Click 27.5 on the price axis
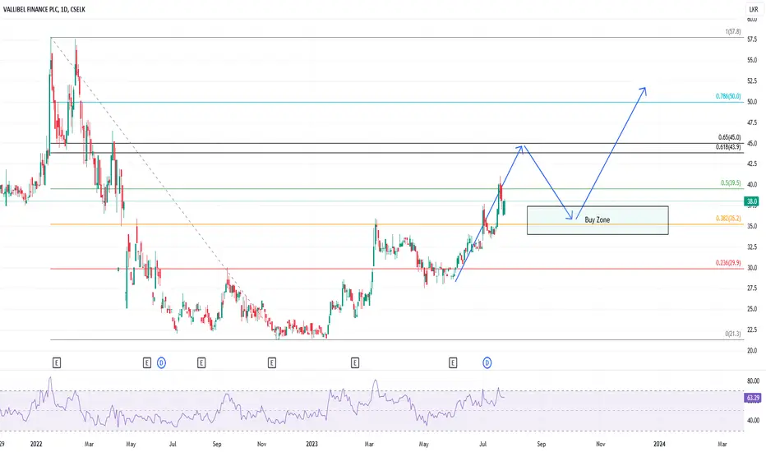Viewport: 766px width, 452px height. click(752, 288)
